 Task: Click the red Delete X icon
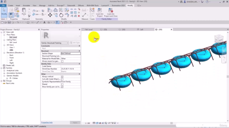tap(79, 16)
